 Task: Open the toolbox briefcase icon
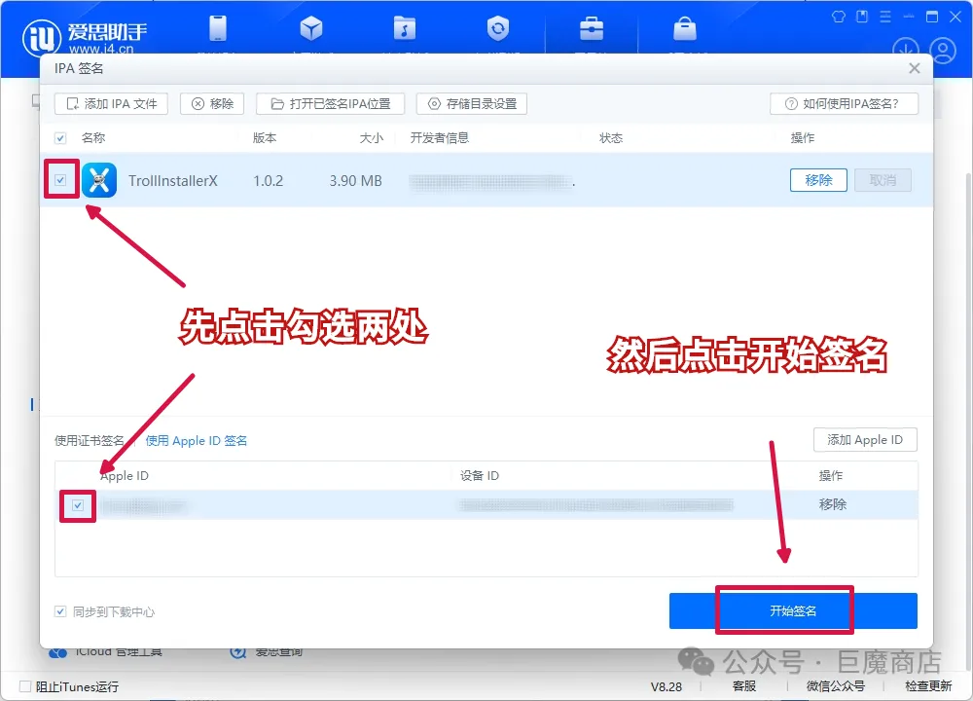tap(592, 28)
